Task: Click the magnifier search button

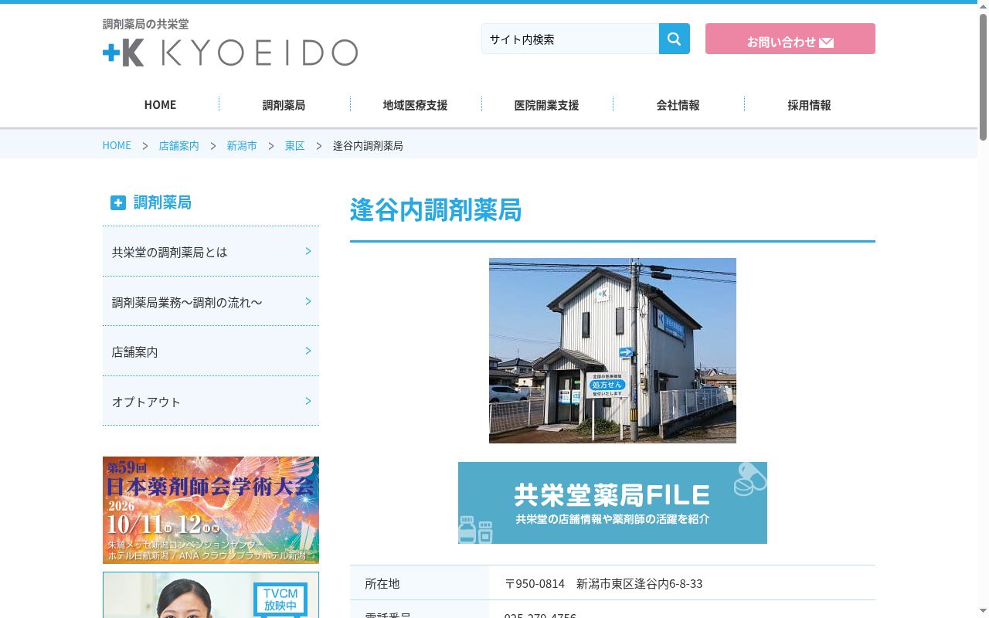Action: point(674,39)
